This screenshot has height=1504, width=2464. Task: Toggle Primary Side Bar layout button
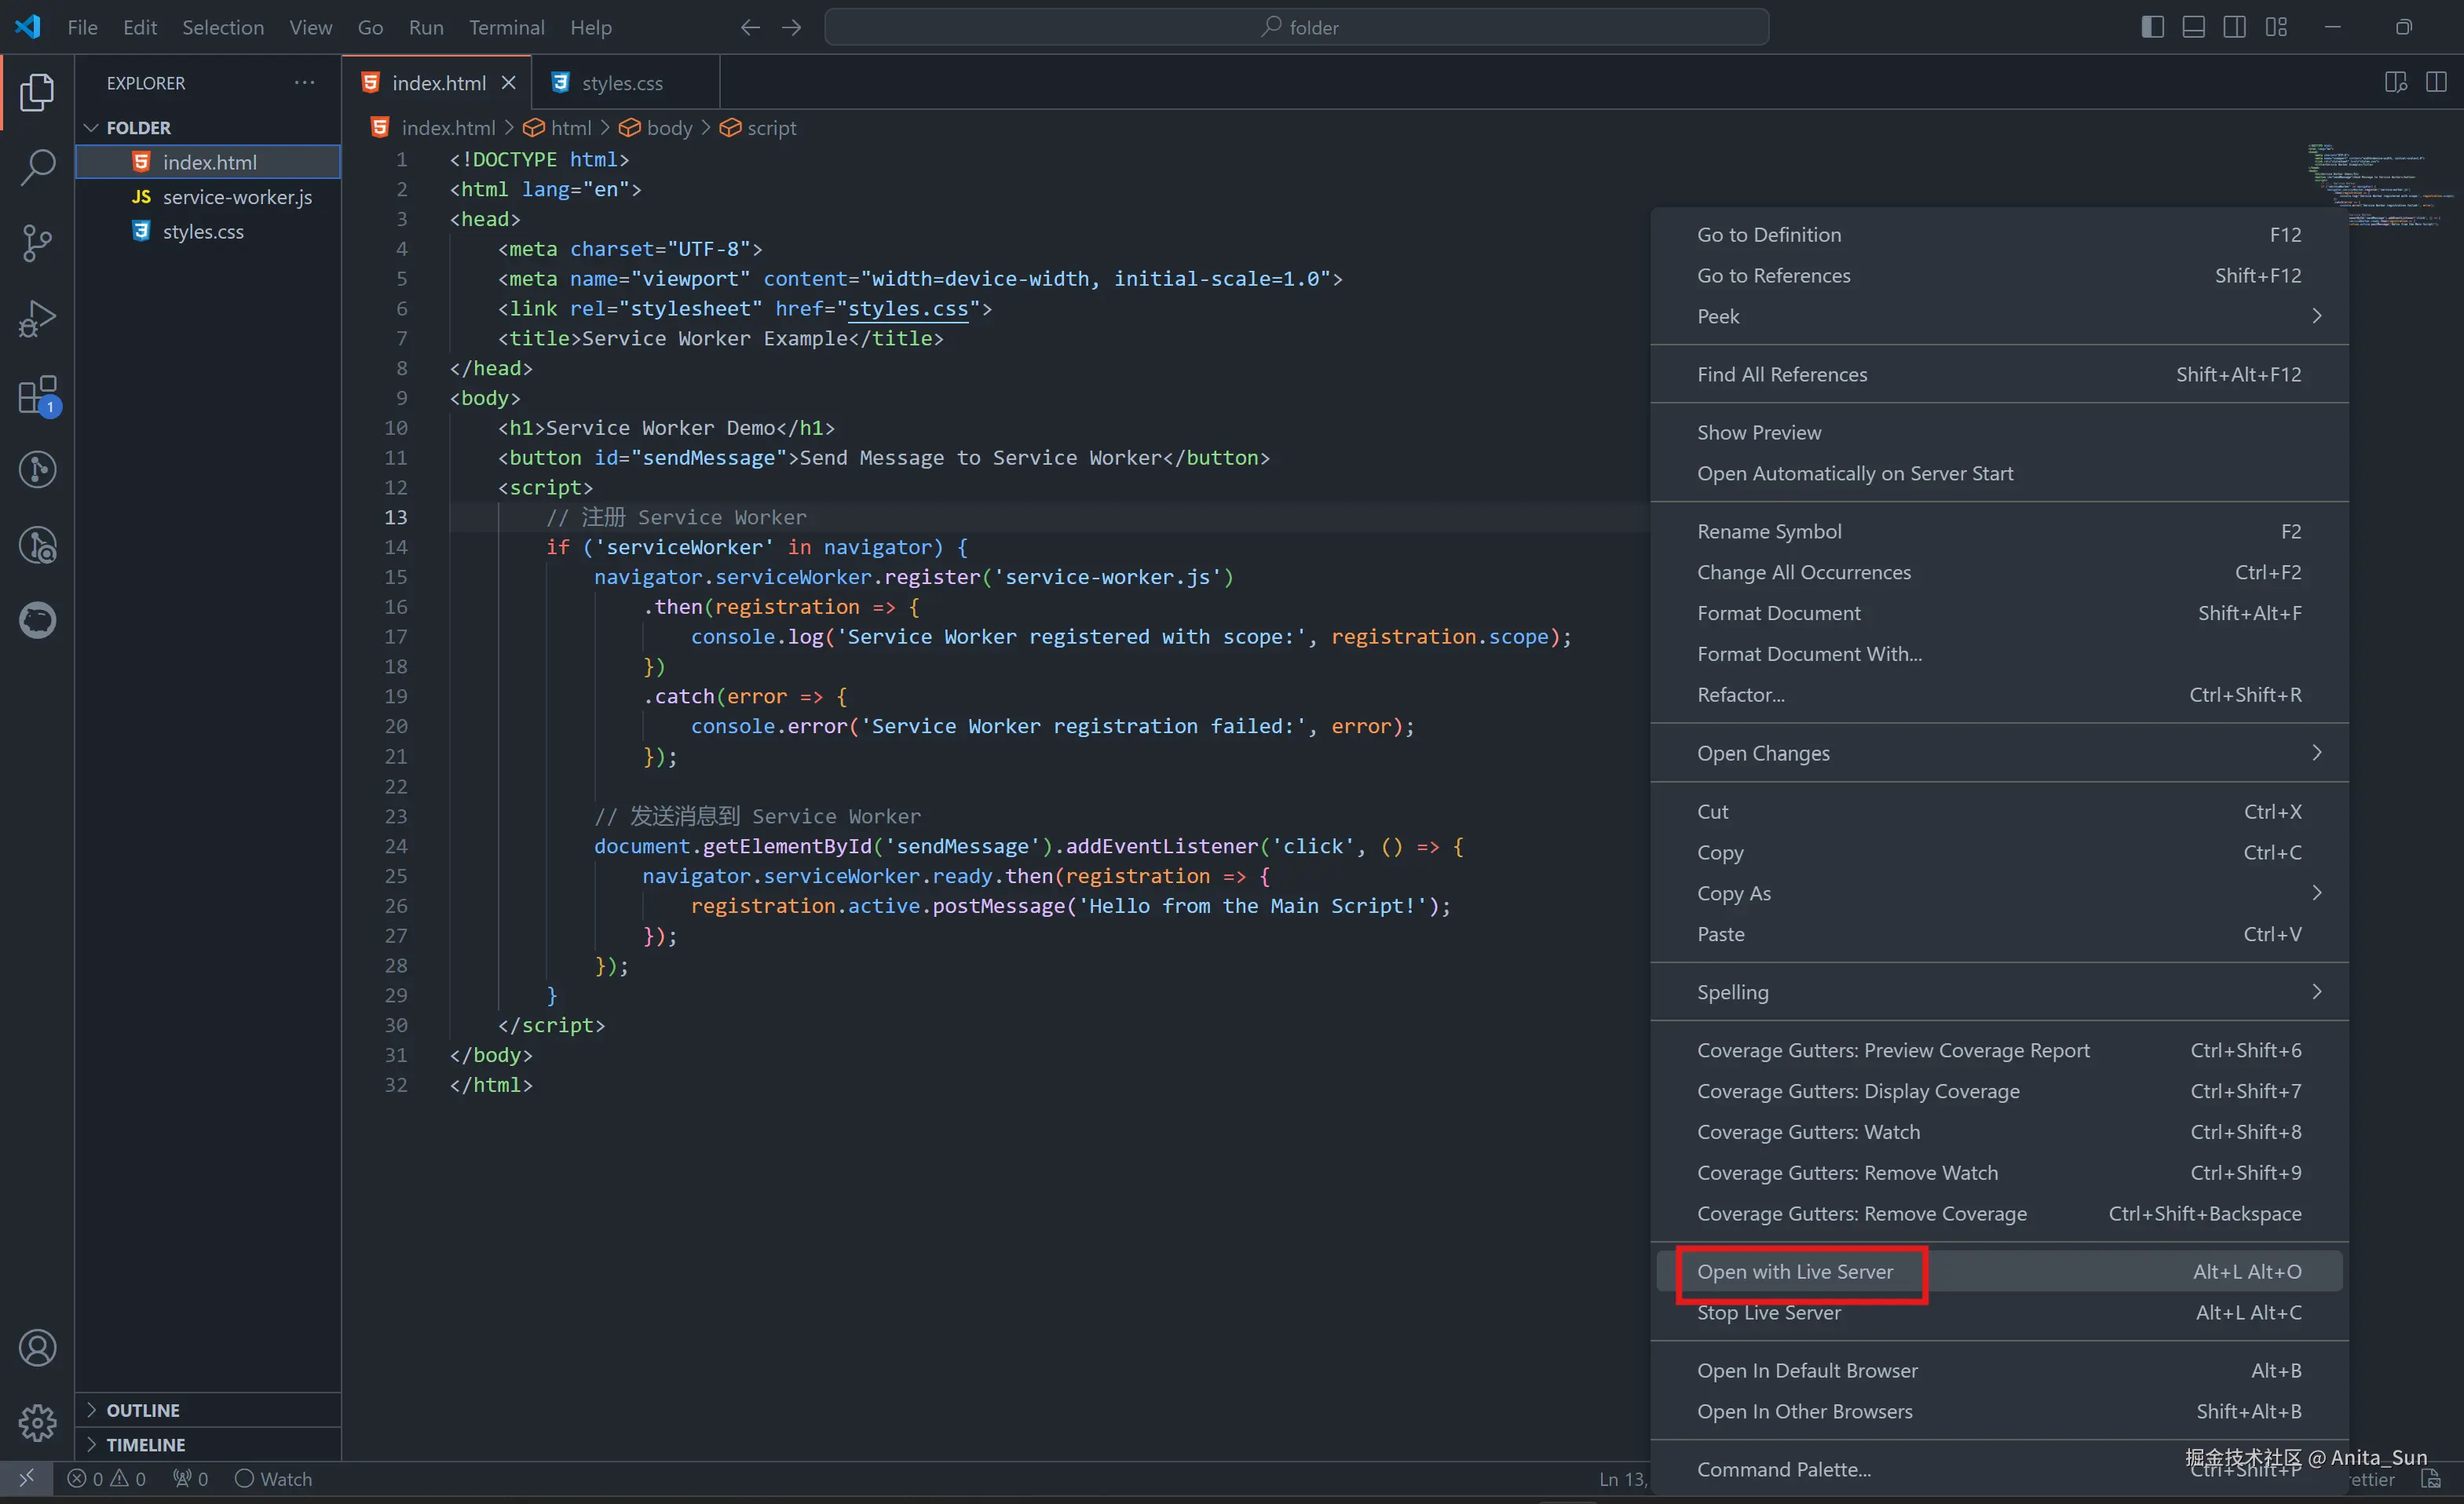[2152, 27]
